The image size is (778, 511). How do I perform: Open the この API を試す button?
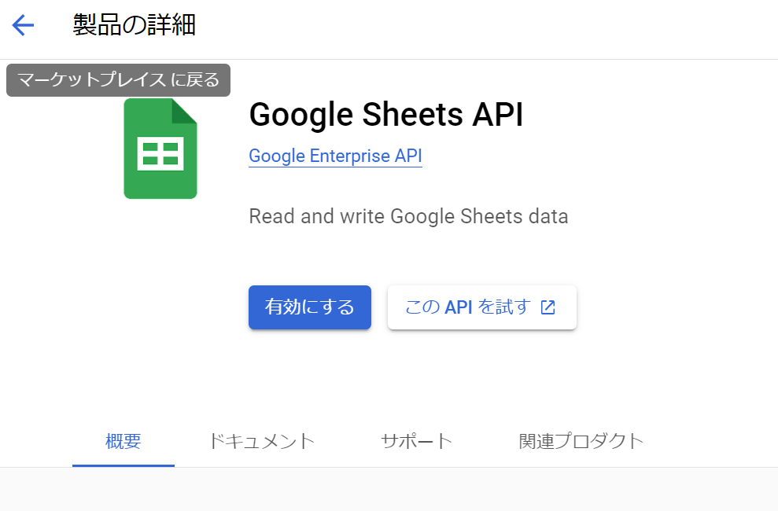pos(481,307)
